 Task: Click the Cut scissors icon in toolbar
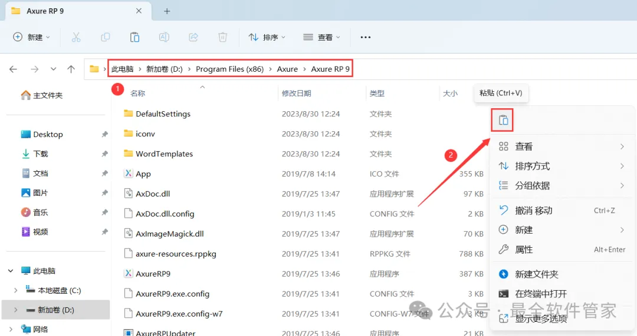(x=76, y=37)
